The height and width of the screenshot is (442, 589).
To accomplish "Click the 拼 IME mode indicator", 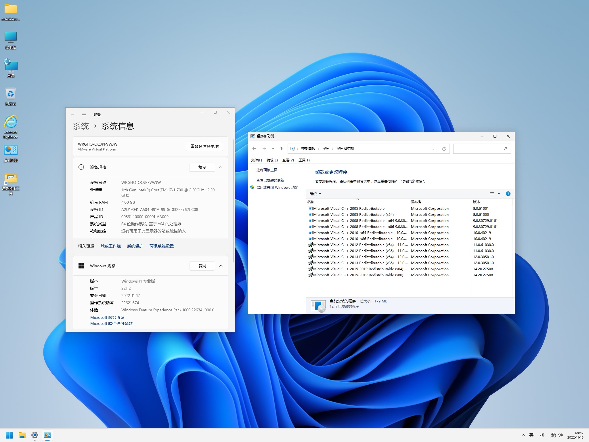I will click(542, 435).
